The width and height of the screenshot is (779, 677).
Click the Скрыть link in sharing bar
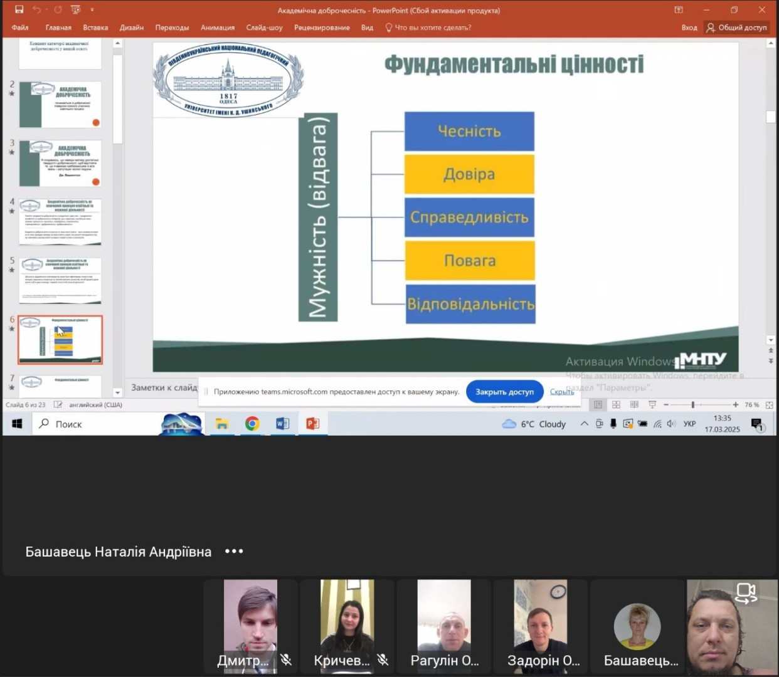point(562,392)
